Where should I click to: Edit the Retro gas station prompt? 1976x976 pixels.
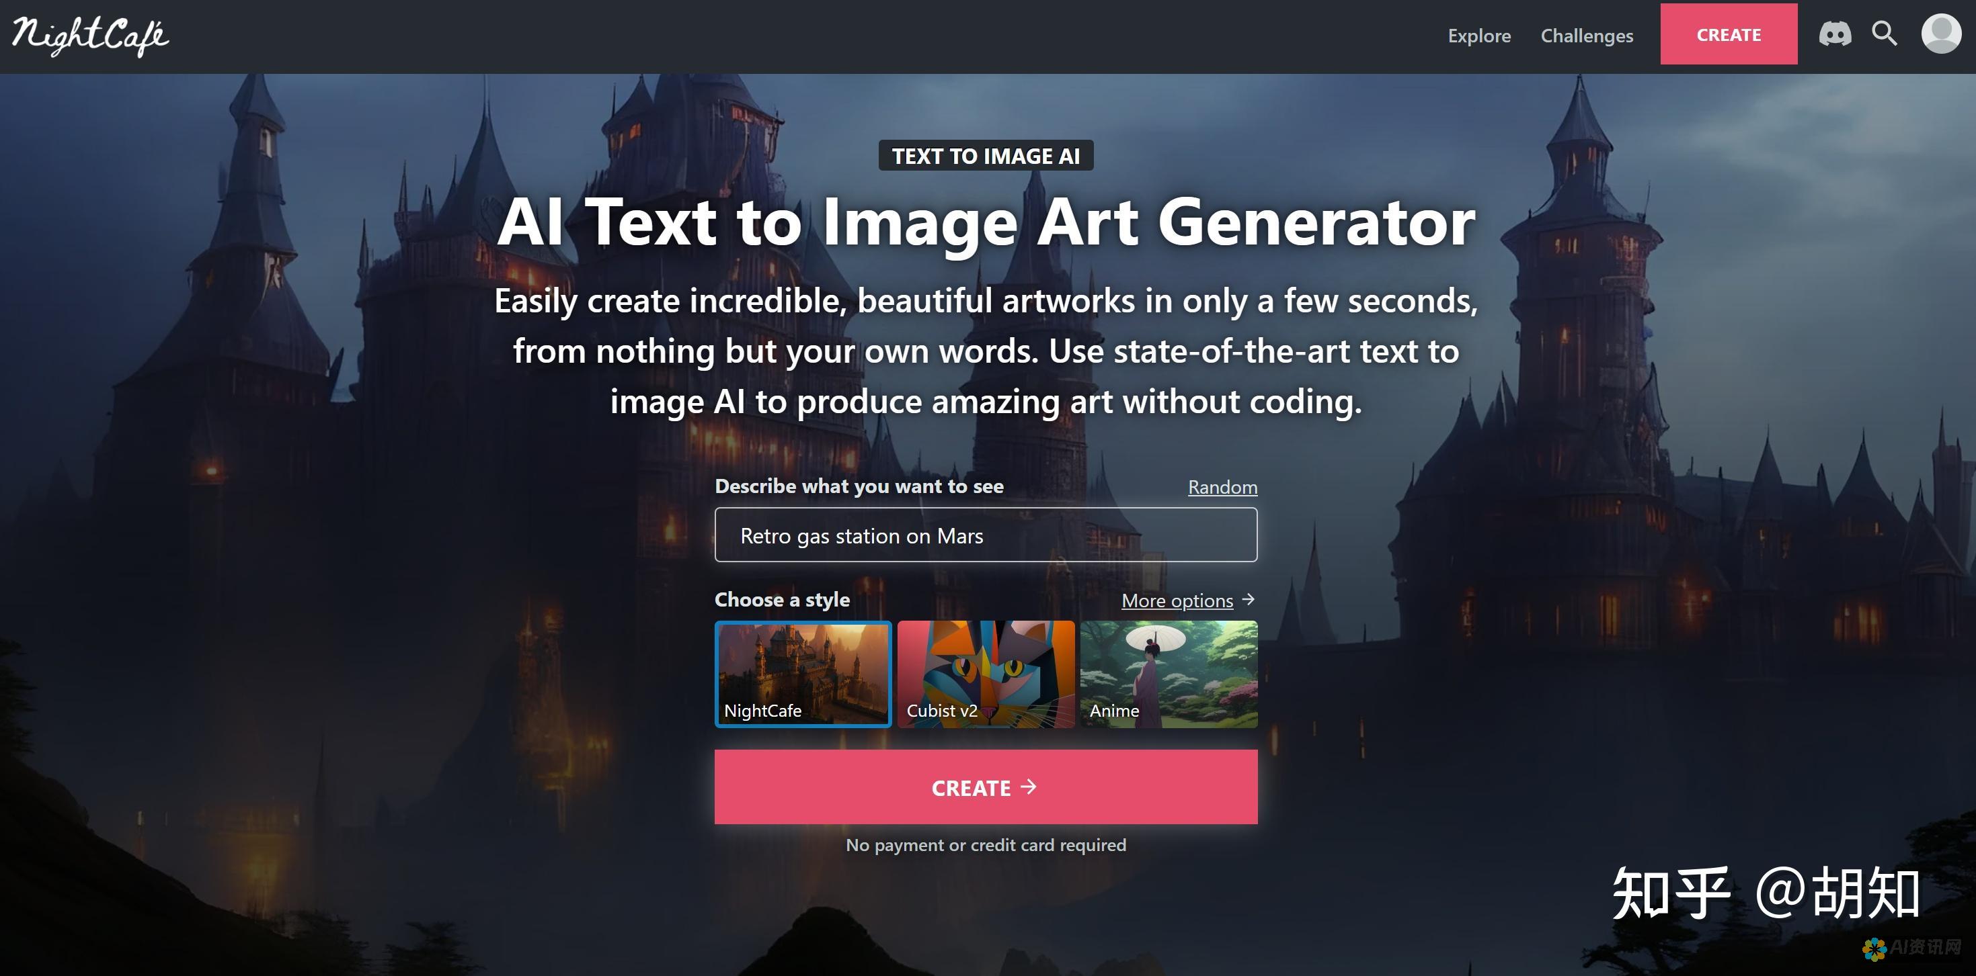click(x=986, y=535)
